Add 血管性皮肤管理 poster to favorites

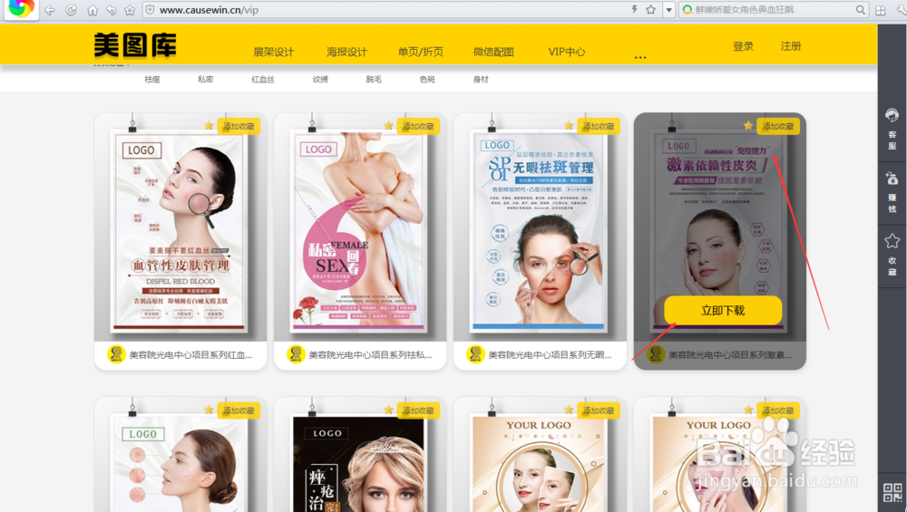239,126
